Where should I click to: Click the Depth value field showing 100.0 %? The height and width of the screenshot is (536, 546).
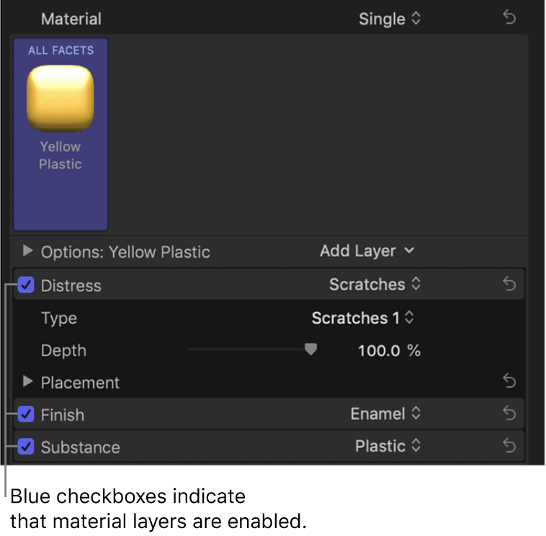click(389, 351)
